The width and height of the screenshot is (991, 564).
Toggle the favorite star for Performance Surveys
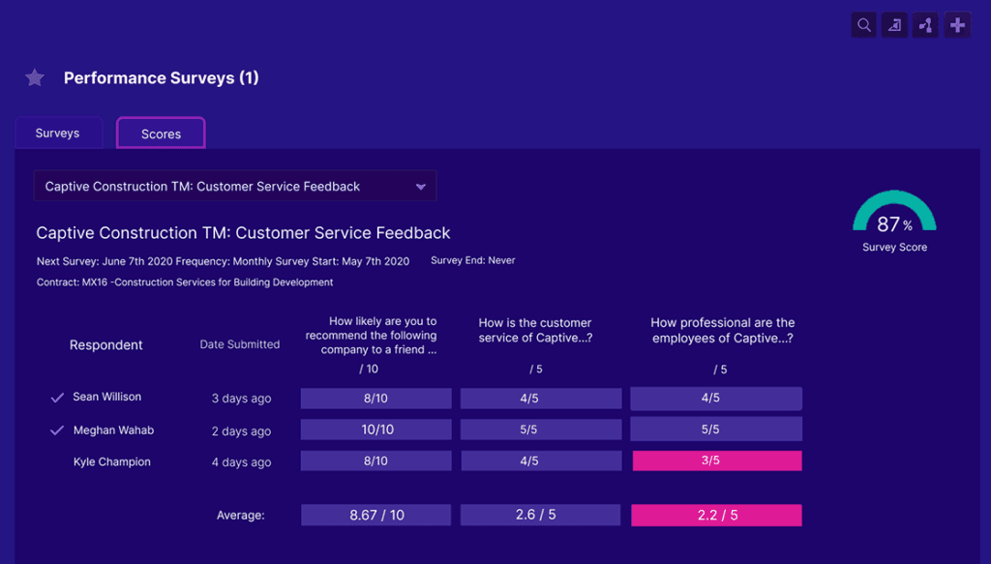click(x=35, y=78)
